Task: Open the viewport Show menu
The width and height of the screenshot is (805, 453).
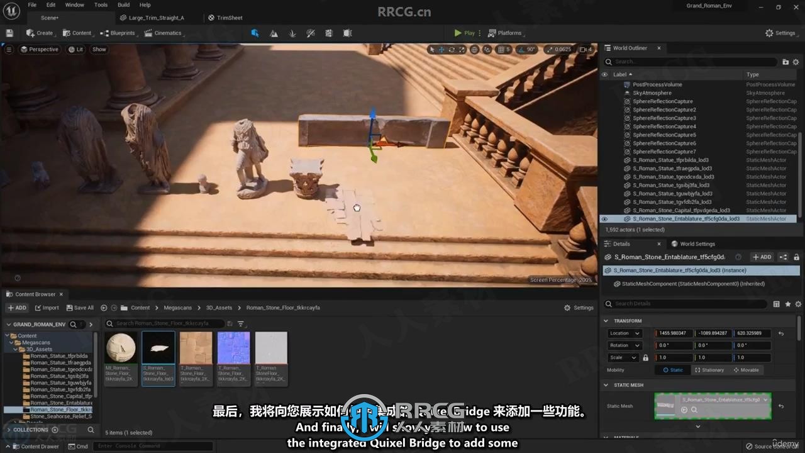Action: (x=99, y=49)
